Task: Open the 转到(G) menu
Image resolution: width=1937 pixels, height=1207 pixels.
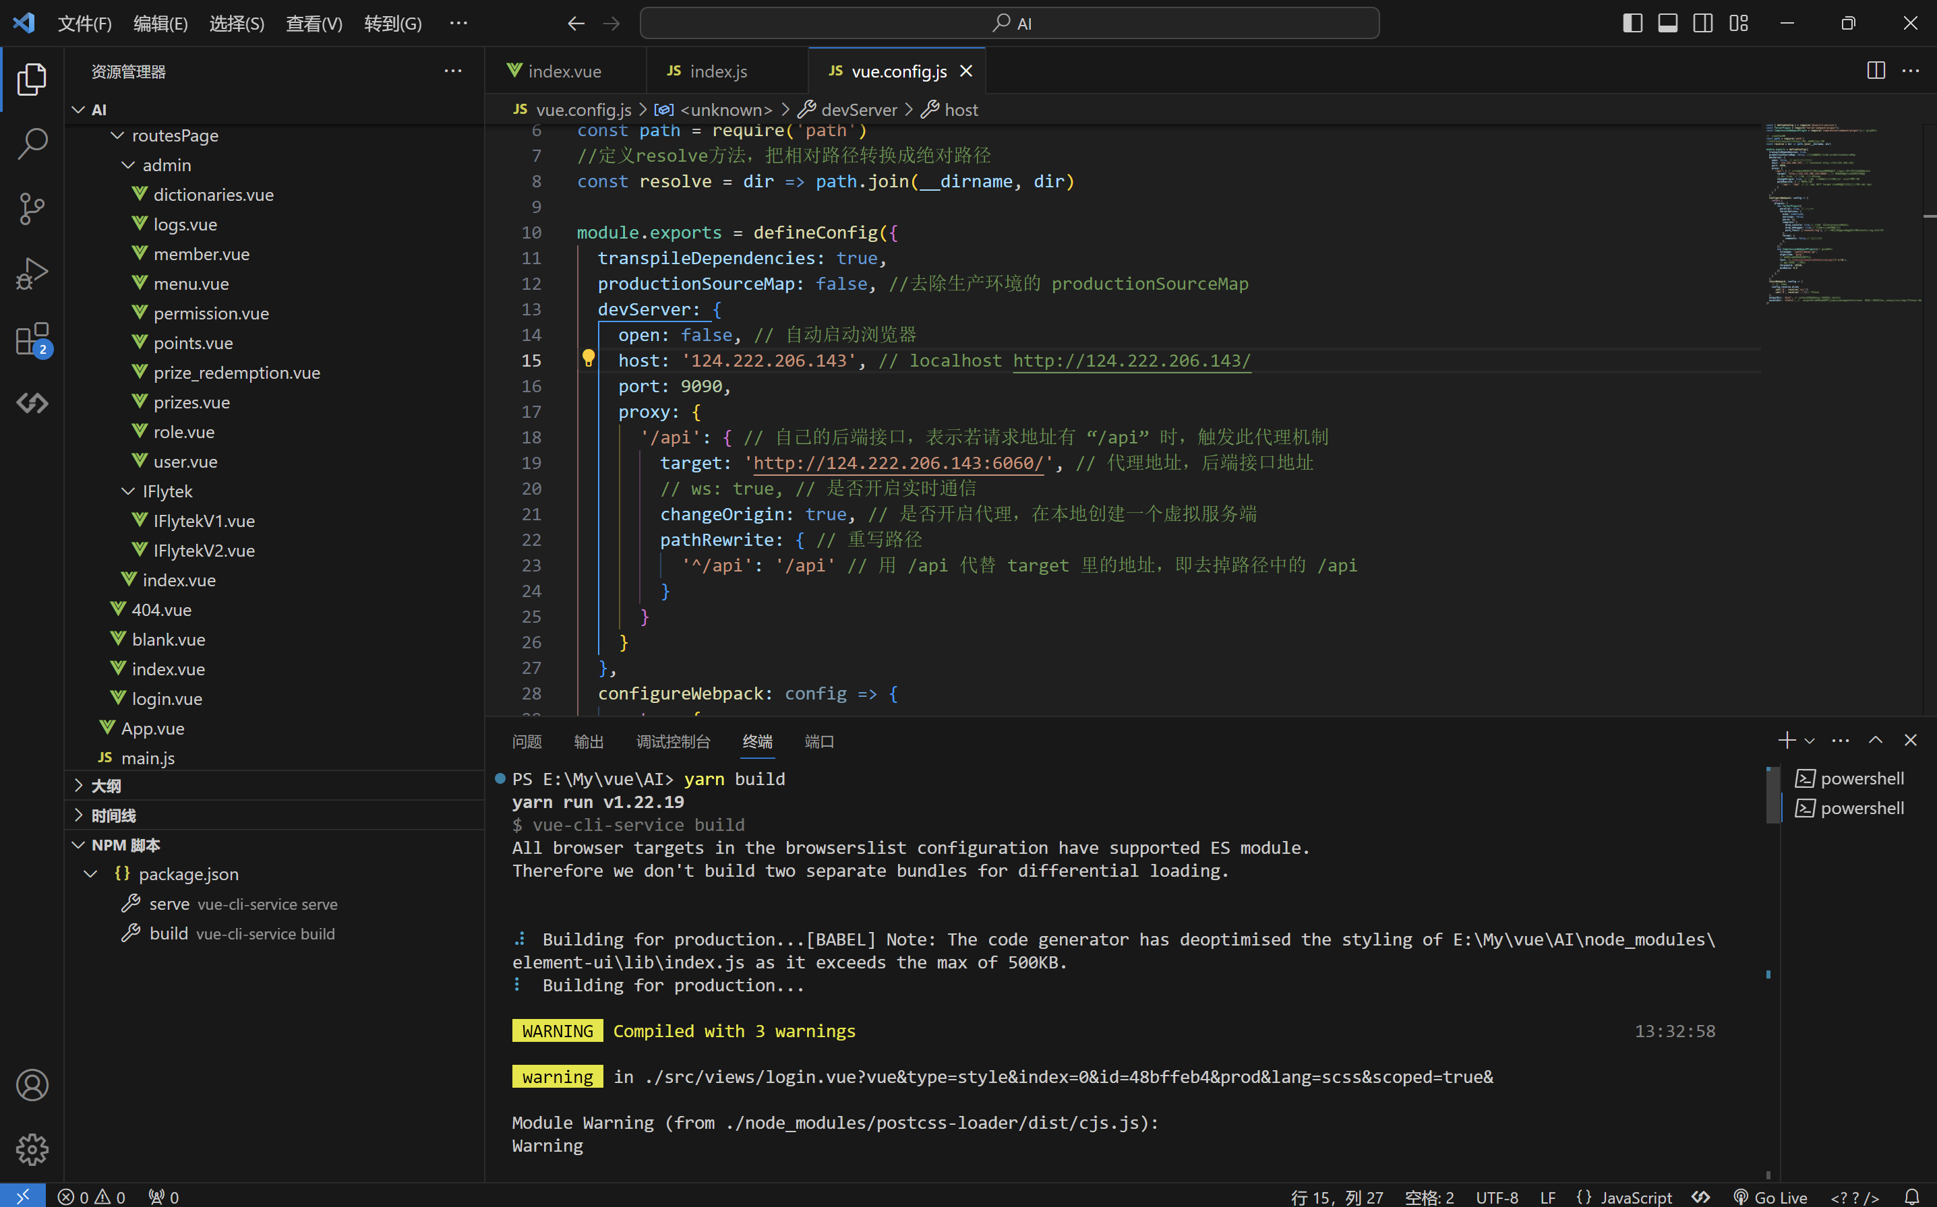Action: (x=393, y=24)
